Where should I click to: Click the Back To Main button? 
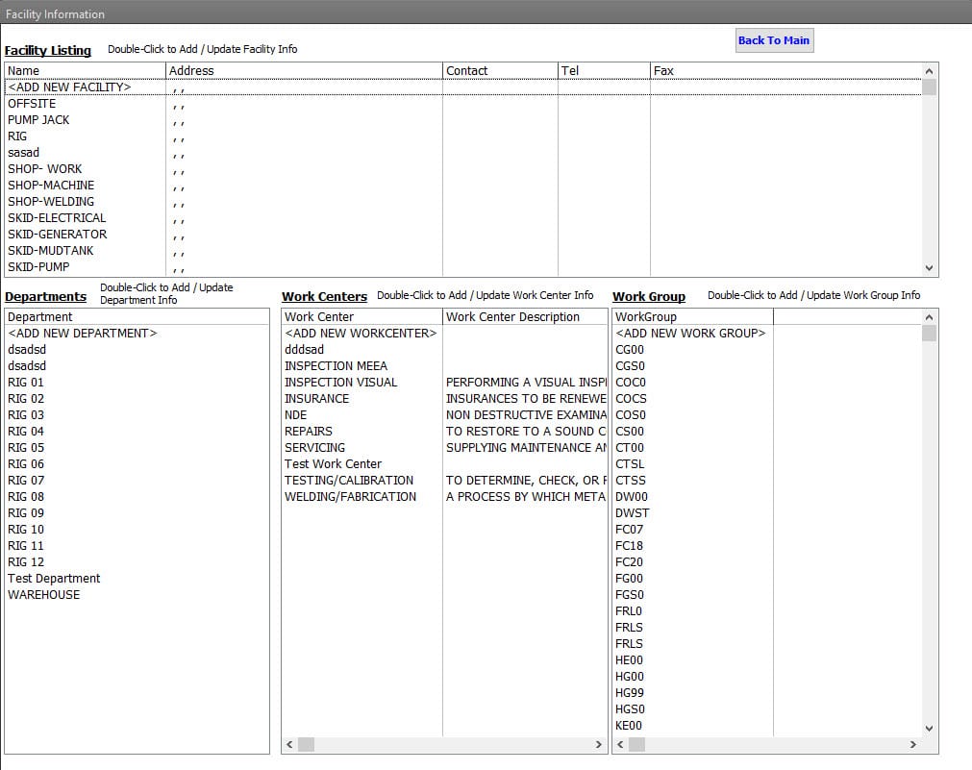click(x=774, y=41)
